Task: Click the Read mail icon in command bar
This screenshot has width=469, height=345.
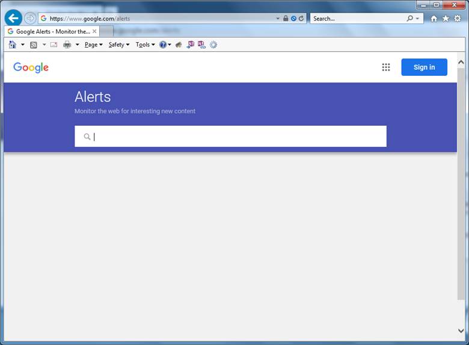Action: coord(54,45)
